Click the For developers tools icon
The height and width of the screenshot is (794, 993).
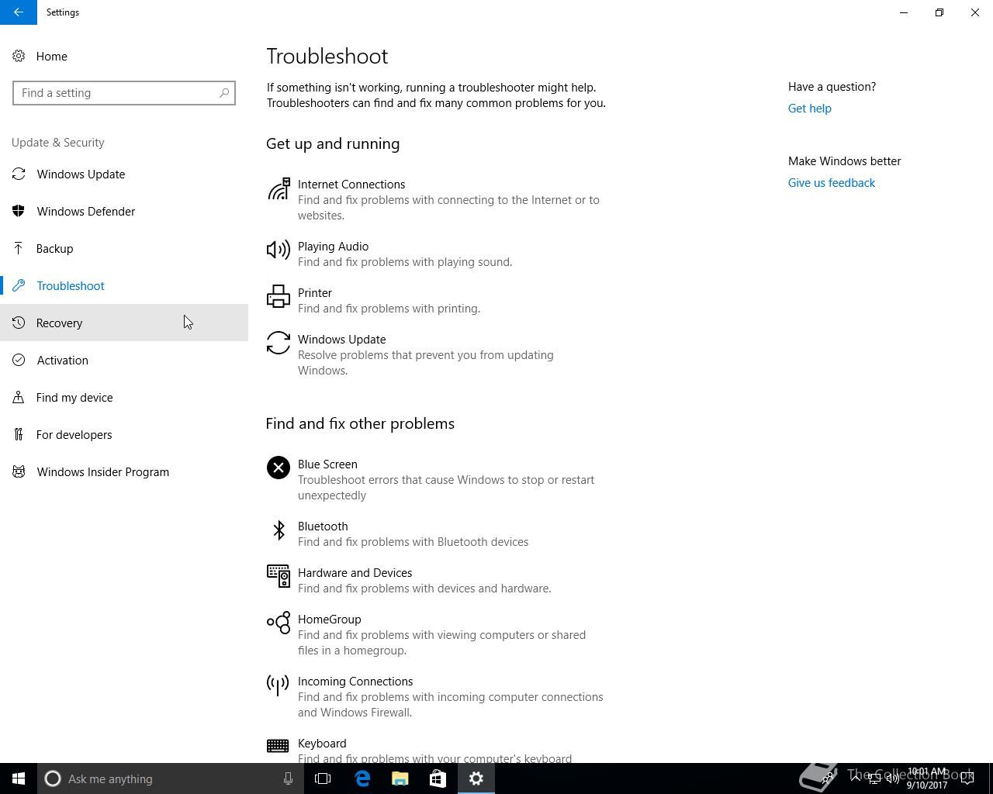click(x=19, y=435)
